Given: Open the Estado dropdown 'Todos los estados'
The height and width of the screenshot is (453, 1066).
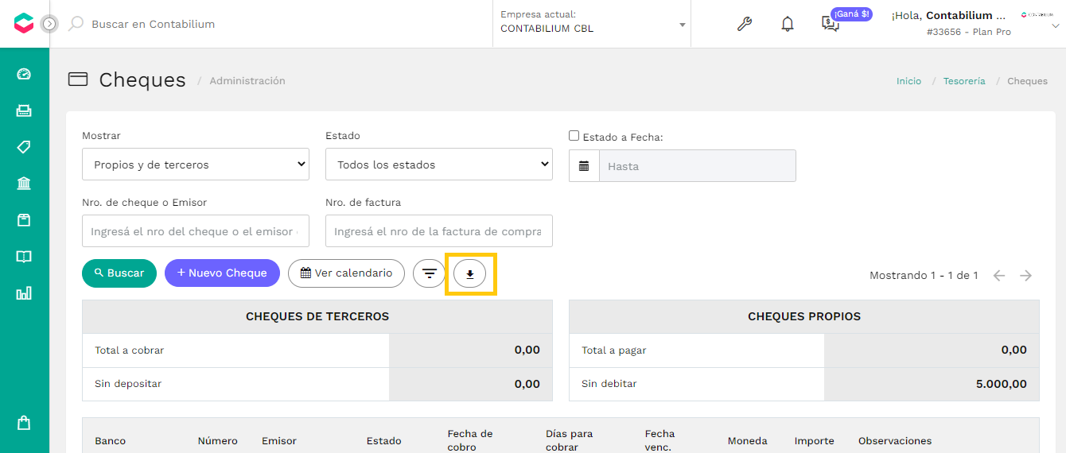Looking at the screenshot, I should pos(439,165).
